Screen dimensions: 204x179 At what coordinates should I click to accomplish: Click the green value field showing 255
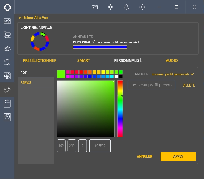[x=72, y=146]
